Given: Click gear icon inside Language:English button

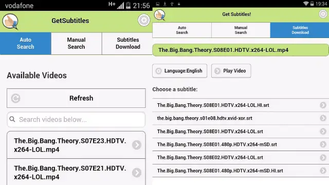Looking at the screenshot, I should click(x=159, y=71).
